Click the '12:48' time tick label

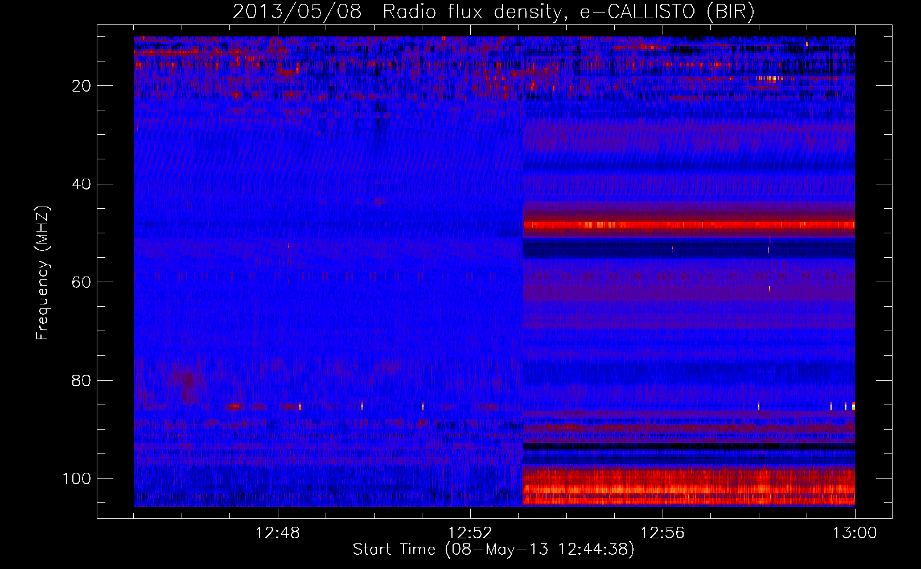(x=278, y=533)
